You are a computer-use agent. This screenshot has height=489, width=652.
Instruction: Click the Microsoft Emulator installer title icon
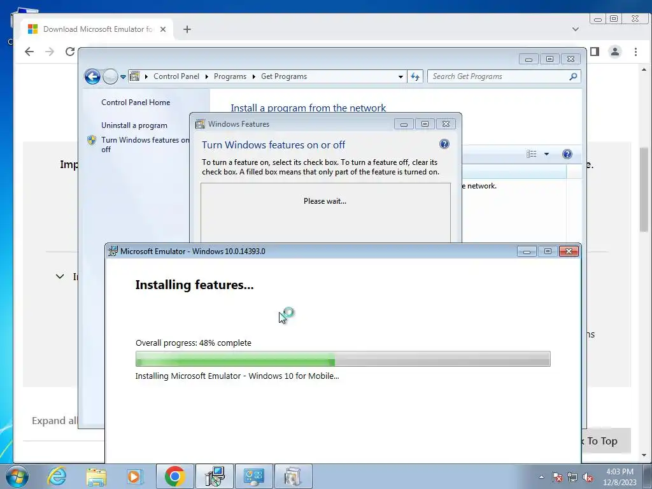[113, 251]
